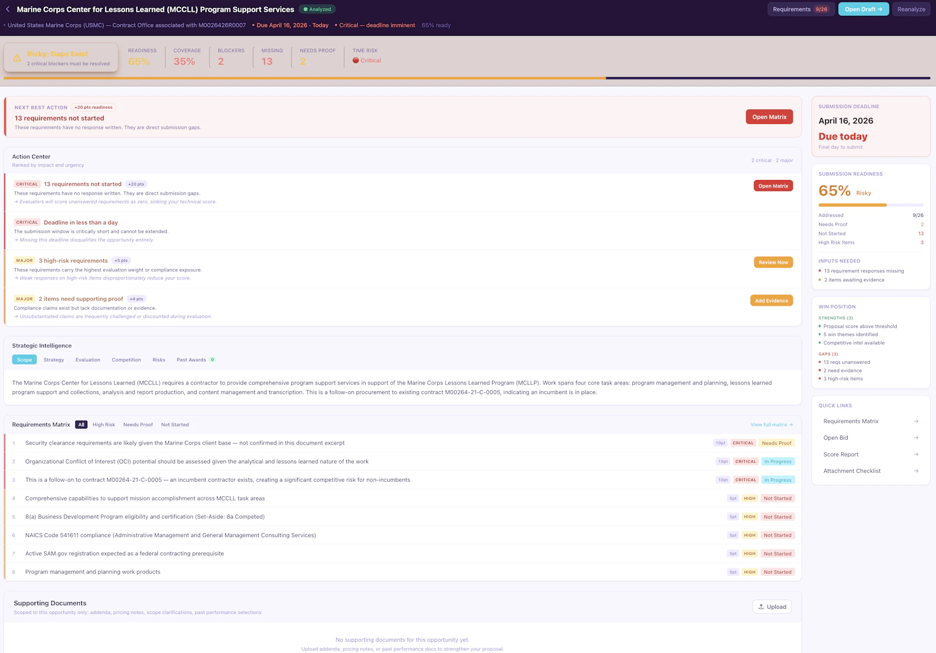Go back using the header arrow

coord(8,9)
